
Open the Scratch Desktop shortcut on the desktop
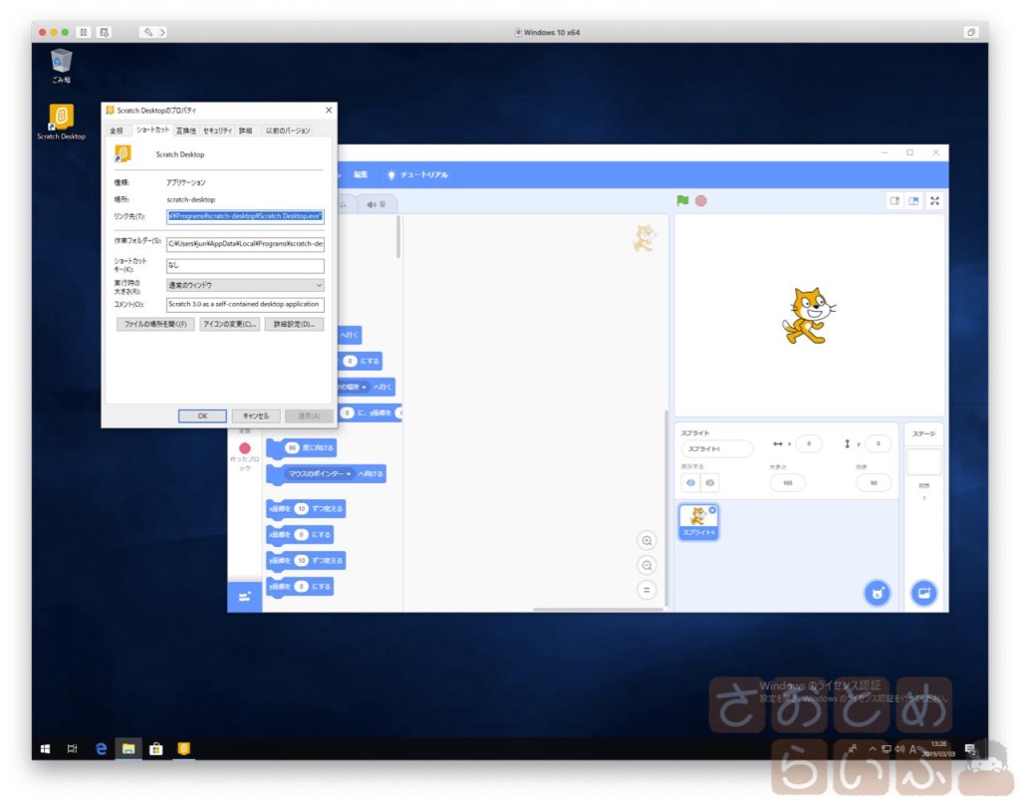(x=61, y=123)
